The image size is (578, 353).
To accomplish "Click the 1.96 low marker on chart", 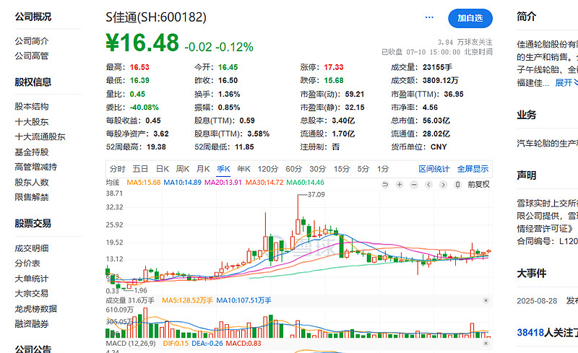I will [x=140, y=290].
